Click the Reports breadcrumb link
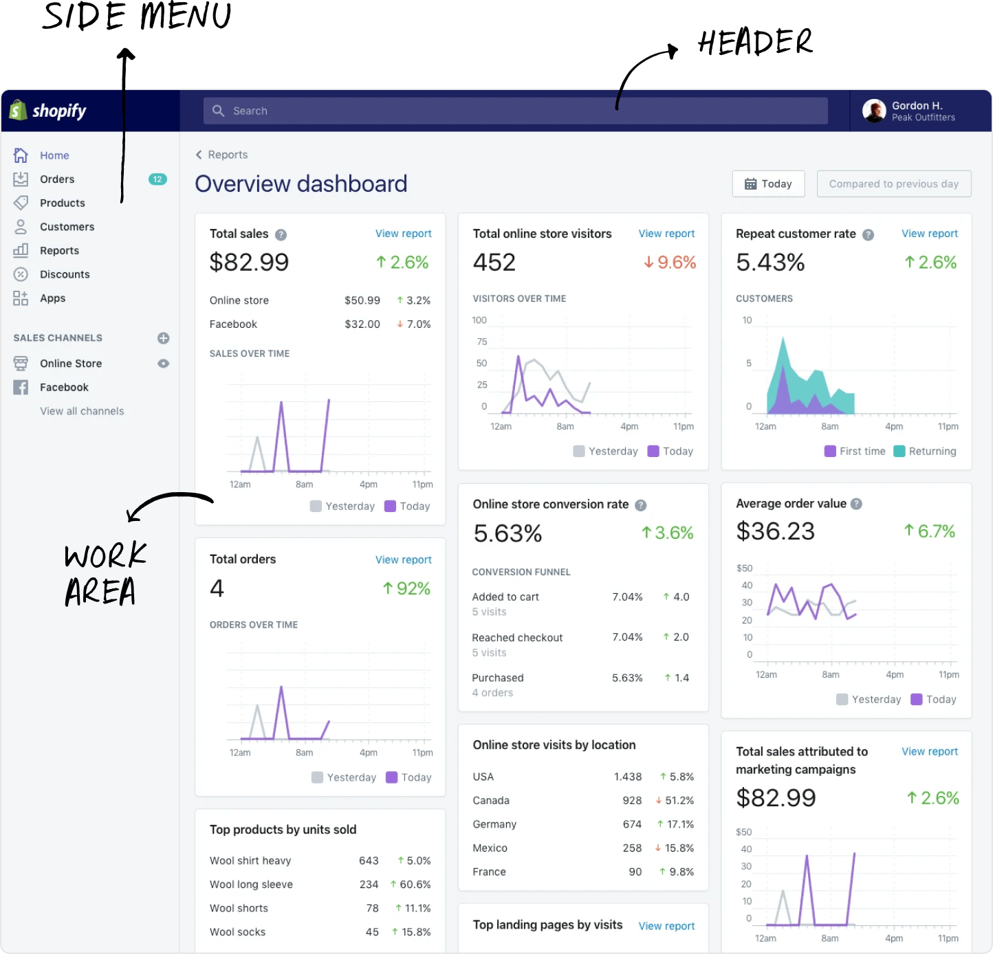This screenshot has height=954, width=993. 228,155
